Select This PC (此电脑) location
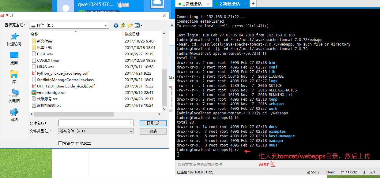Screen dimensions: 380x178 click(x=14, y=96)
